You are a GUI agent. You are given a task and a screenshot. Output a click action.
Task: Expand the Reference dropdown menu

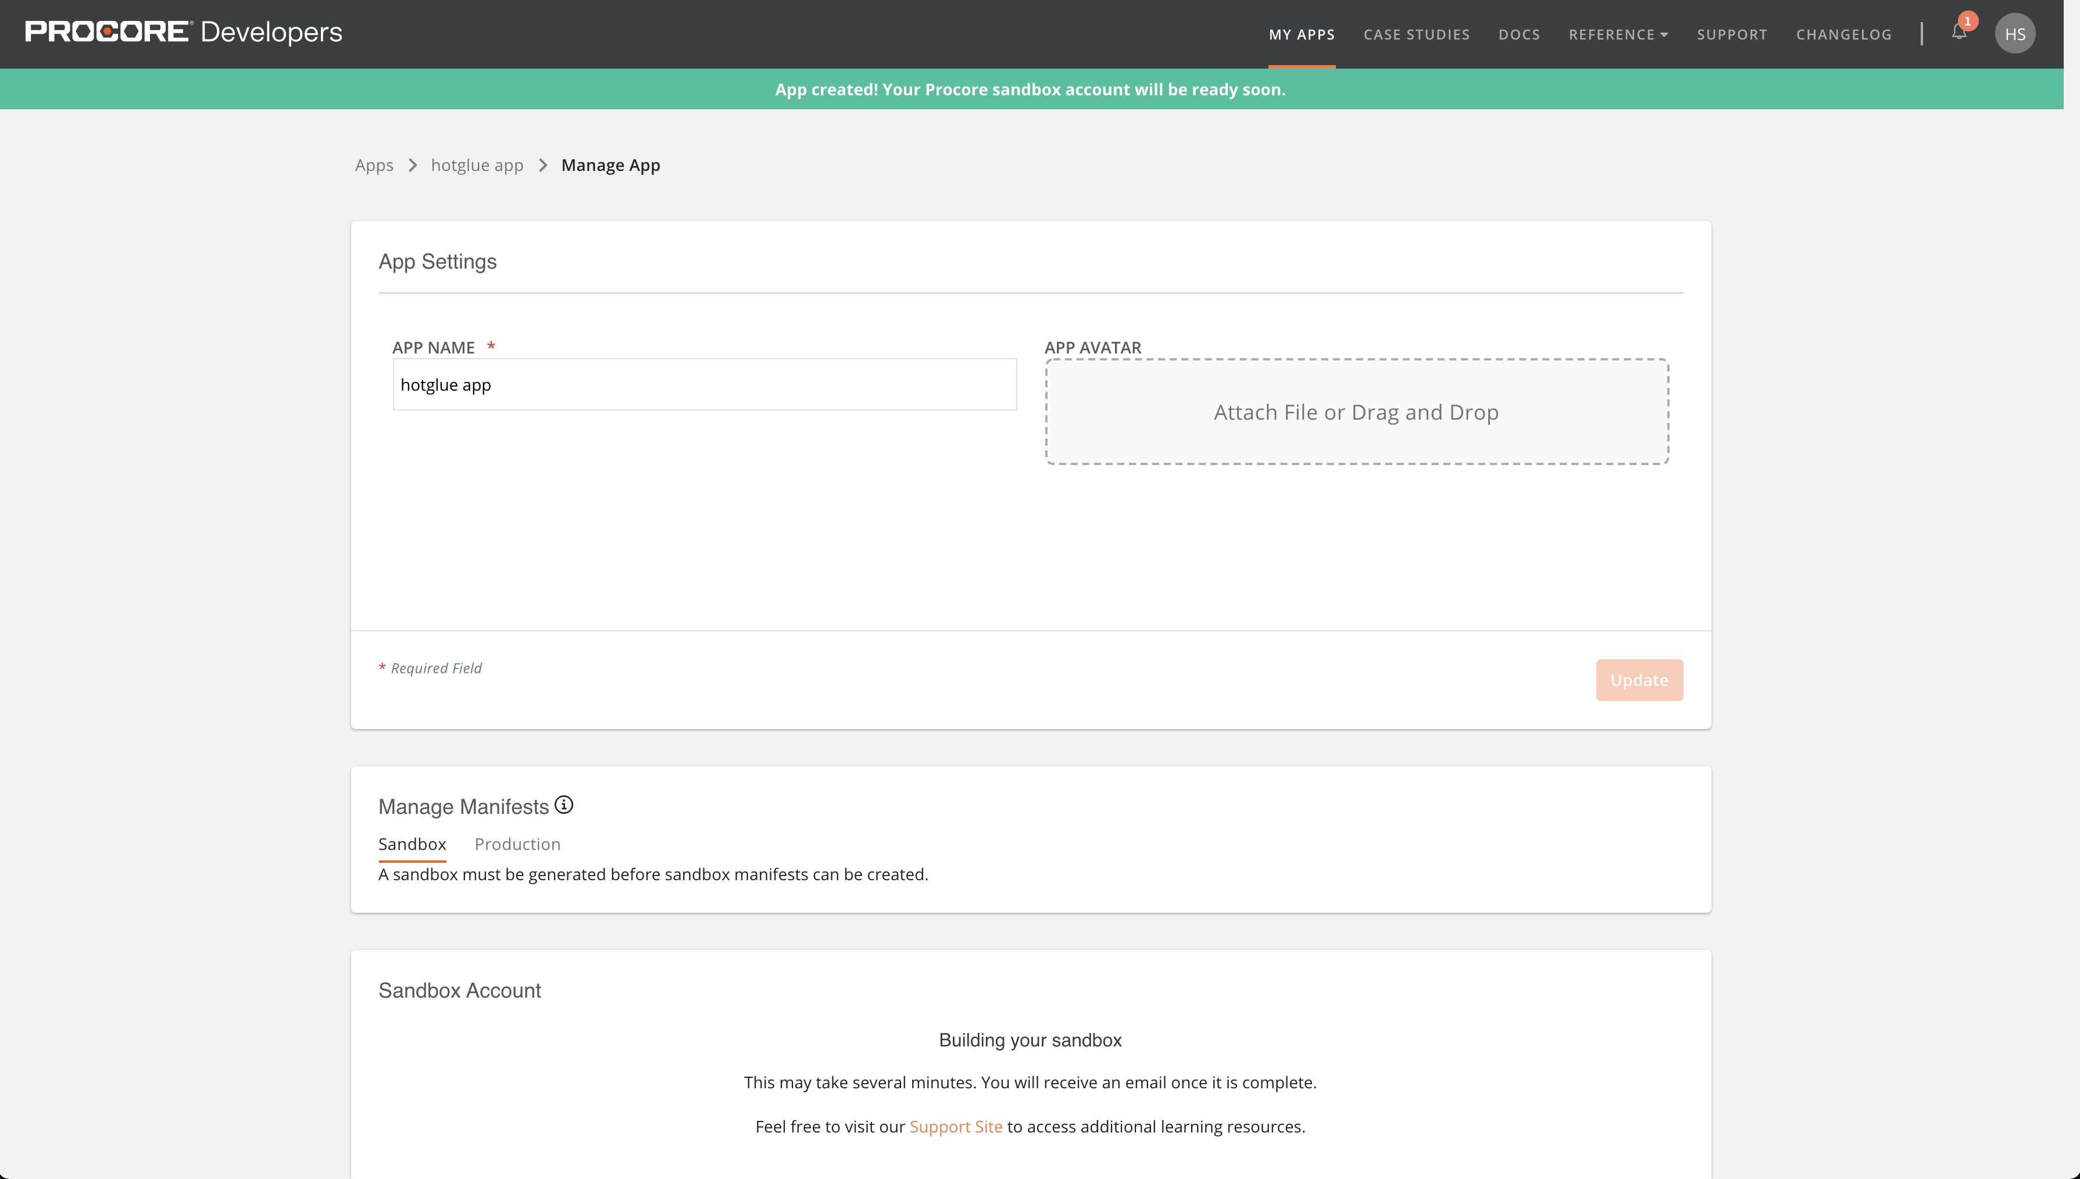(x=1618, y=34)
